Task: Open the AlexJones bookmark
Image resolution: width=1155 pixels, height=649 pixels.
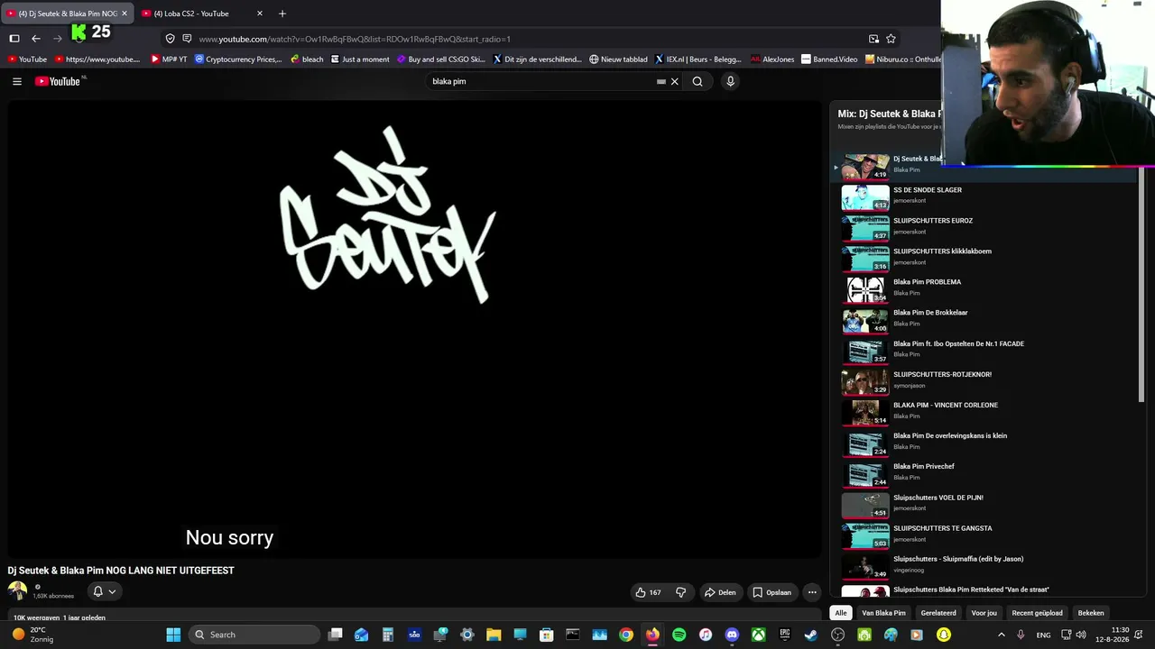Action: coord(772,59)
